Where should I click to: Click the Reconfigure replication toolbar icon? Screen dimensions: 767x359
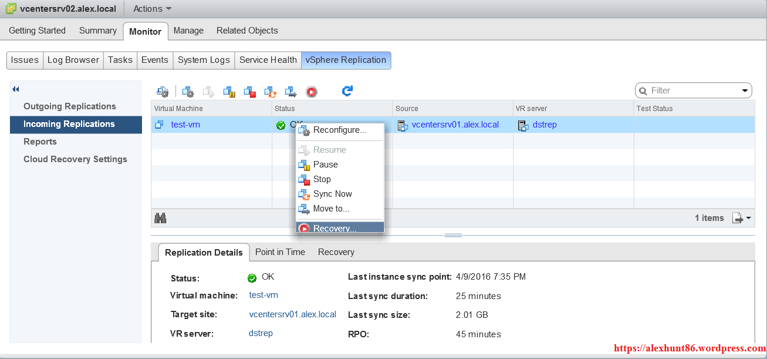[x=188, y=92]
